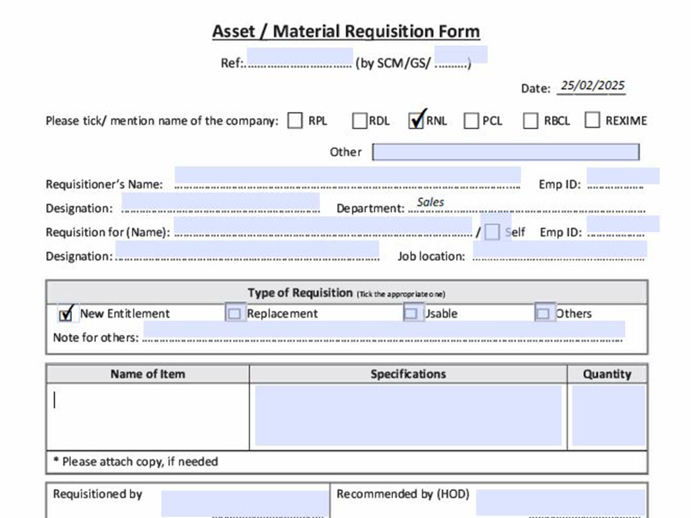Image resolution: width=691 pixels, height=518 pixels.
Task: Click the Name of Item column header
Action: pos(148,374)
